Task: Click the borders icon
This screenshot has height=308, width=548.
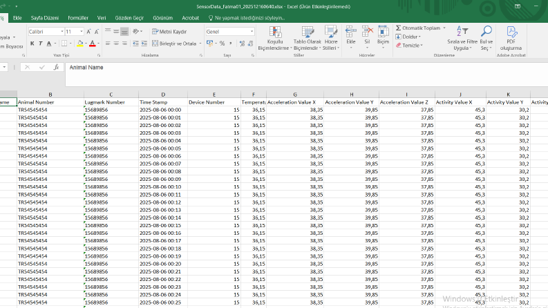Action: [64, 44]
